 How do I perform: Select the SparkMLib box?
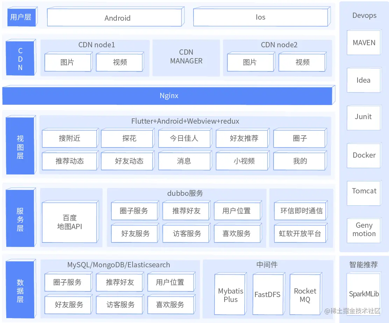pyautogui.click(x=364, y=294)
